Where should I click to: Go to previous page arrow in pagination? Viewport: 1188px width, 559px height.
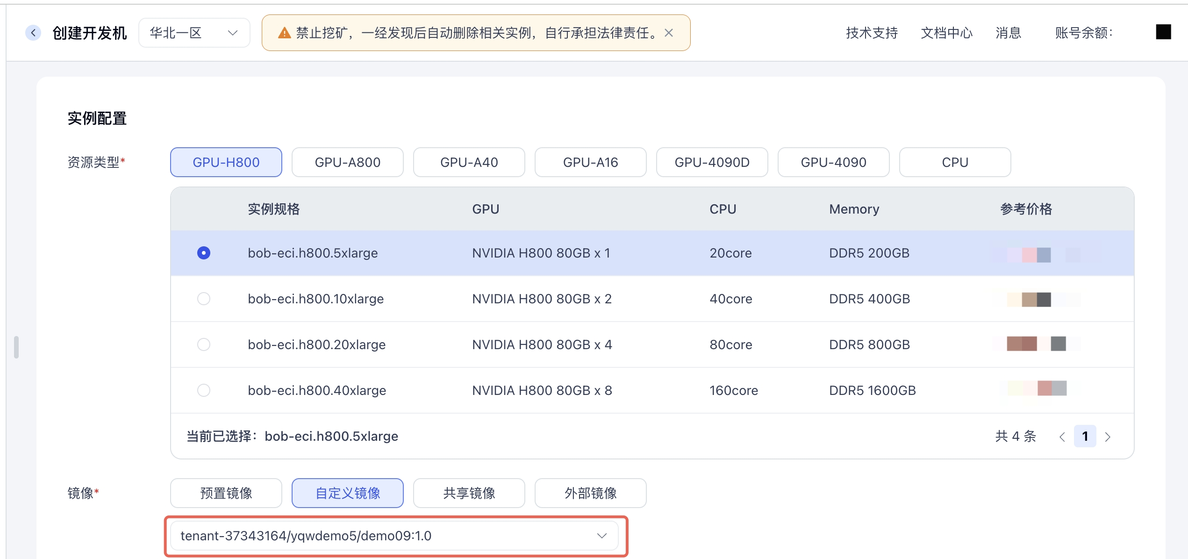(x=1062, y=437)
